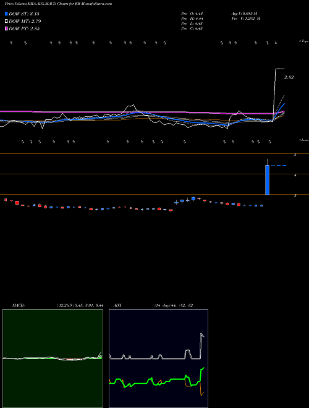Open the dark blue ADX indicator chart
The width and height of the screenshot is (309, 408).
tap(158, 359)
